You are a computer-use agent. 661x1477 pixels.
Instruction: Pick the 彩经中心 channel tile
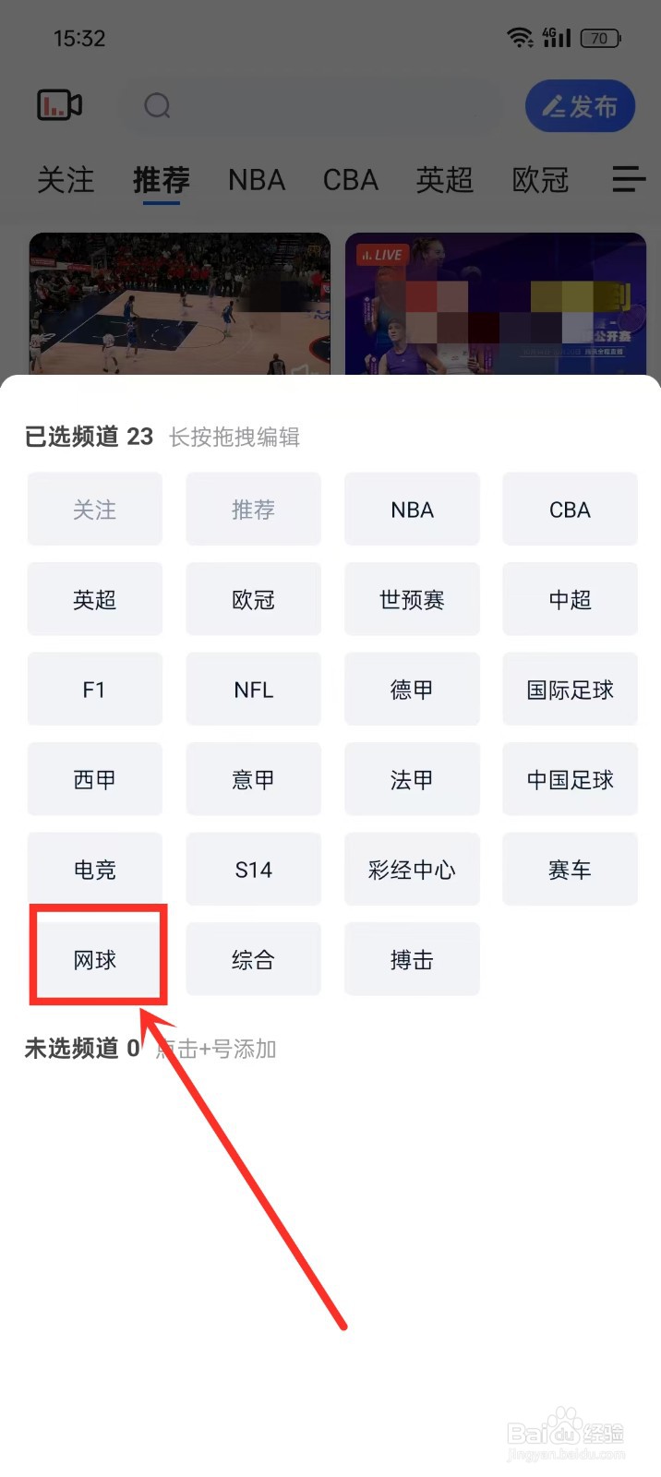412,870
